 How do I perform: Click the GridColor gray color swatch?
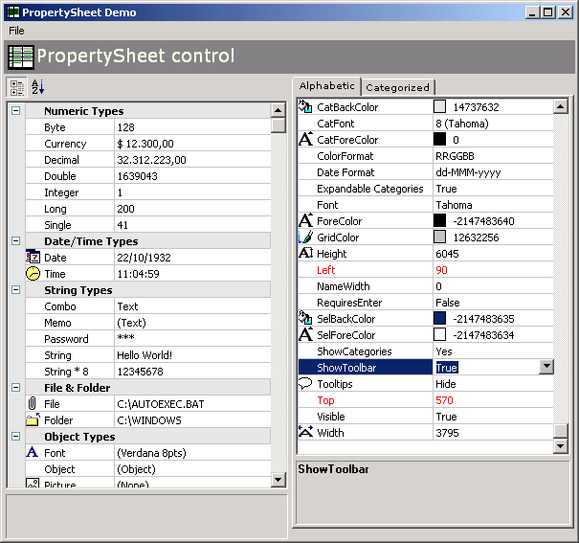tap(439, 238)
